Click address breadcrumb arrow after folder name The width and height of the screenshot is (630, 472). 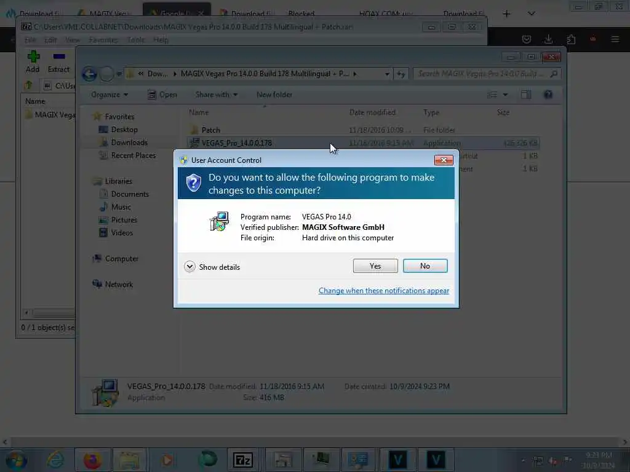[x=355, y=74]
